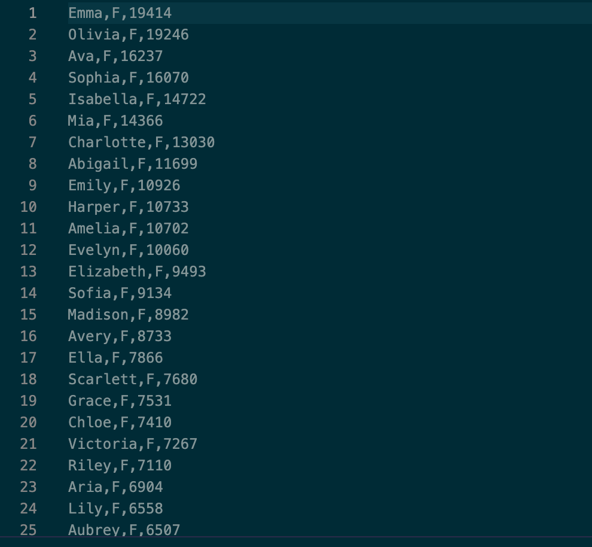The width and height of the screenshot is (592, 547).
Task: Click the text 'Mia,F,14366'
Action: tap(115, 121)
